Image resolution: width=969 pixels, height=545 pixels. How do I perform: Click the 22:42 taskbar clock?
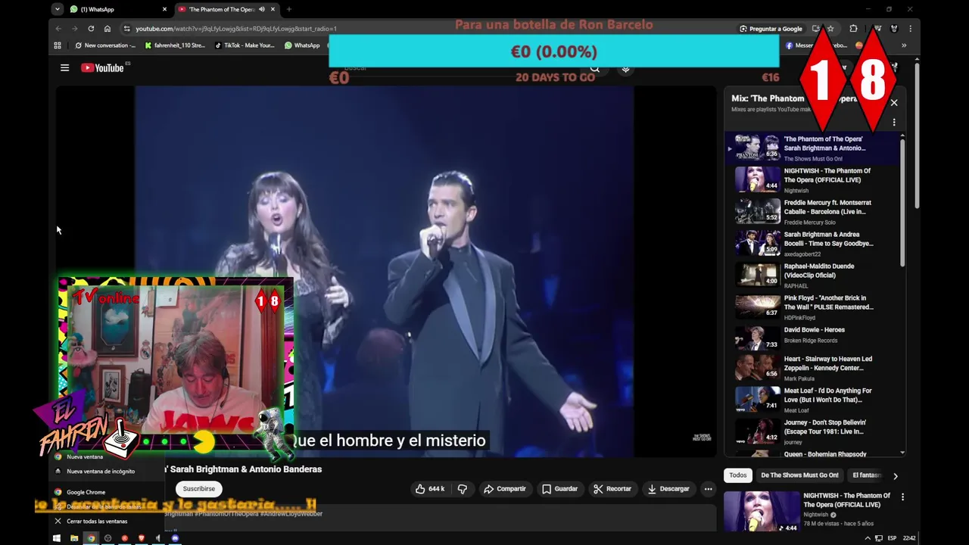[909, 538]
